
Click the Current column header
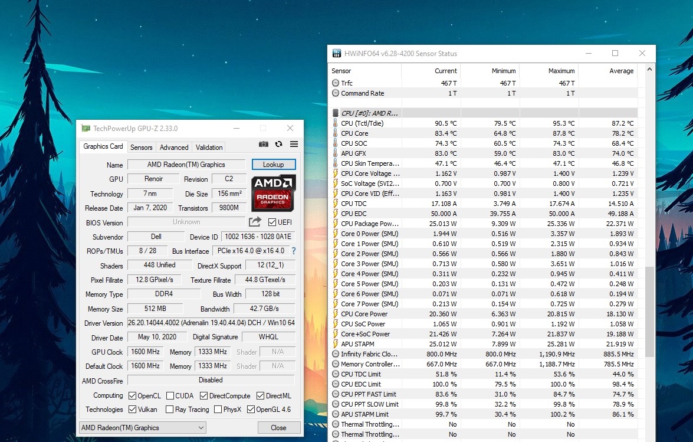pos(431,71)
